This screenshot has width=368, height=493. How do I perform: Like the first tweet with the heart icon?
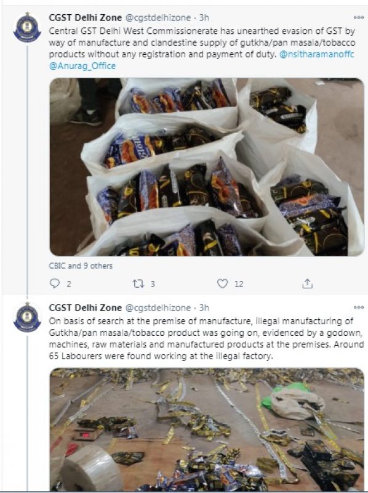pyautogui.click(x=222, y=283)
